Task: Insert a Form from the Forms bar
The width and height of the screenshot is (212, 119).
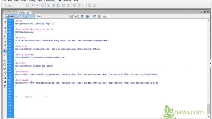Action: click(x=27, y=5)
